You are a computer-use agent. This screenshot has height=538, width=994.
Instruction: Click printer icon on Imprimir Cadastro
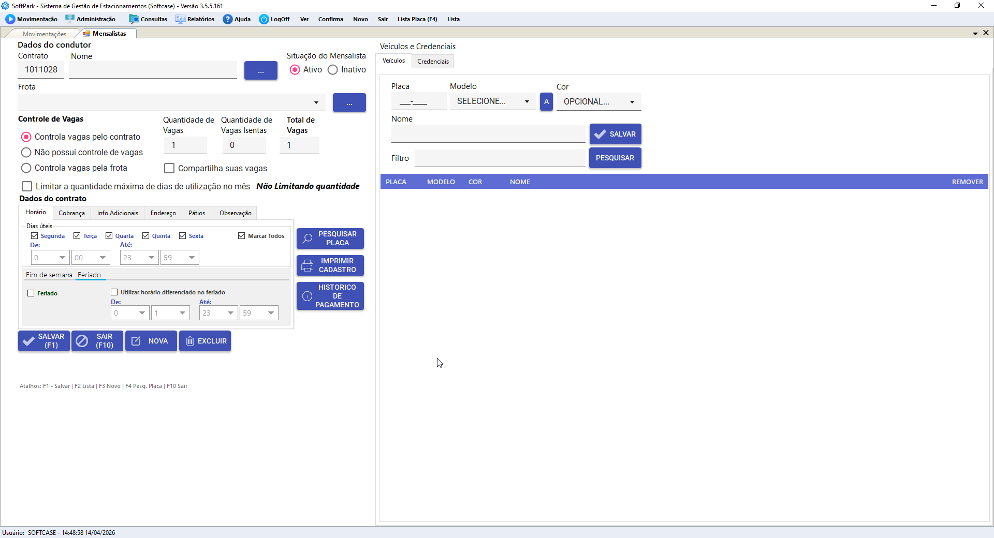[307, 265]
